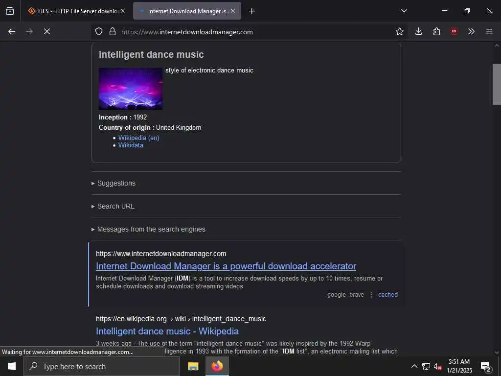Close the HFS HTTP File Server tab
501x376 pixels.
[x=123, y=11]
